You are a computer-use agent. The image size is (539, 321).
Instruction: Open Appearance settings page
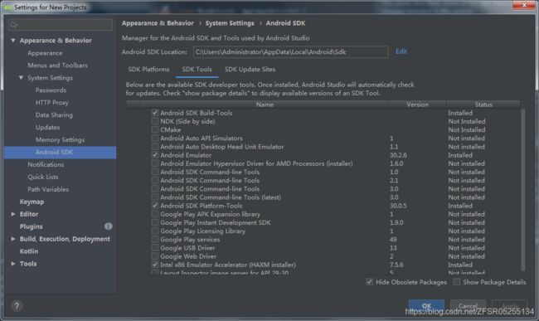coord(45,53)
